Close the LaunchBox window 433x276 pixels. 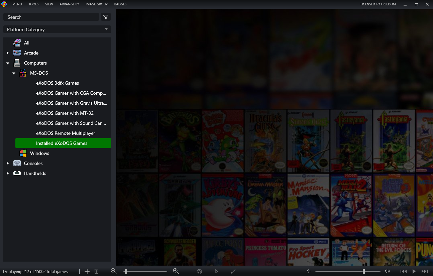click(x=427, y=4)
